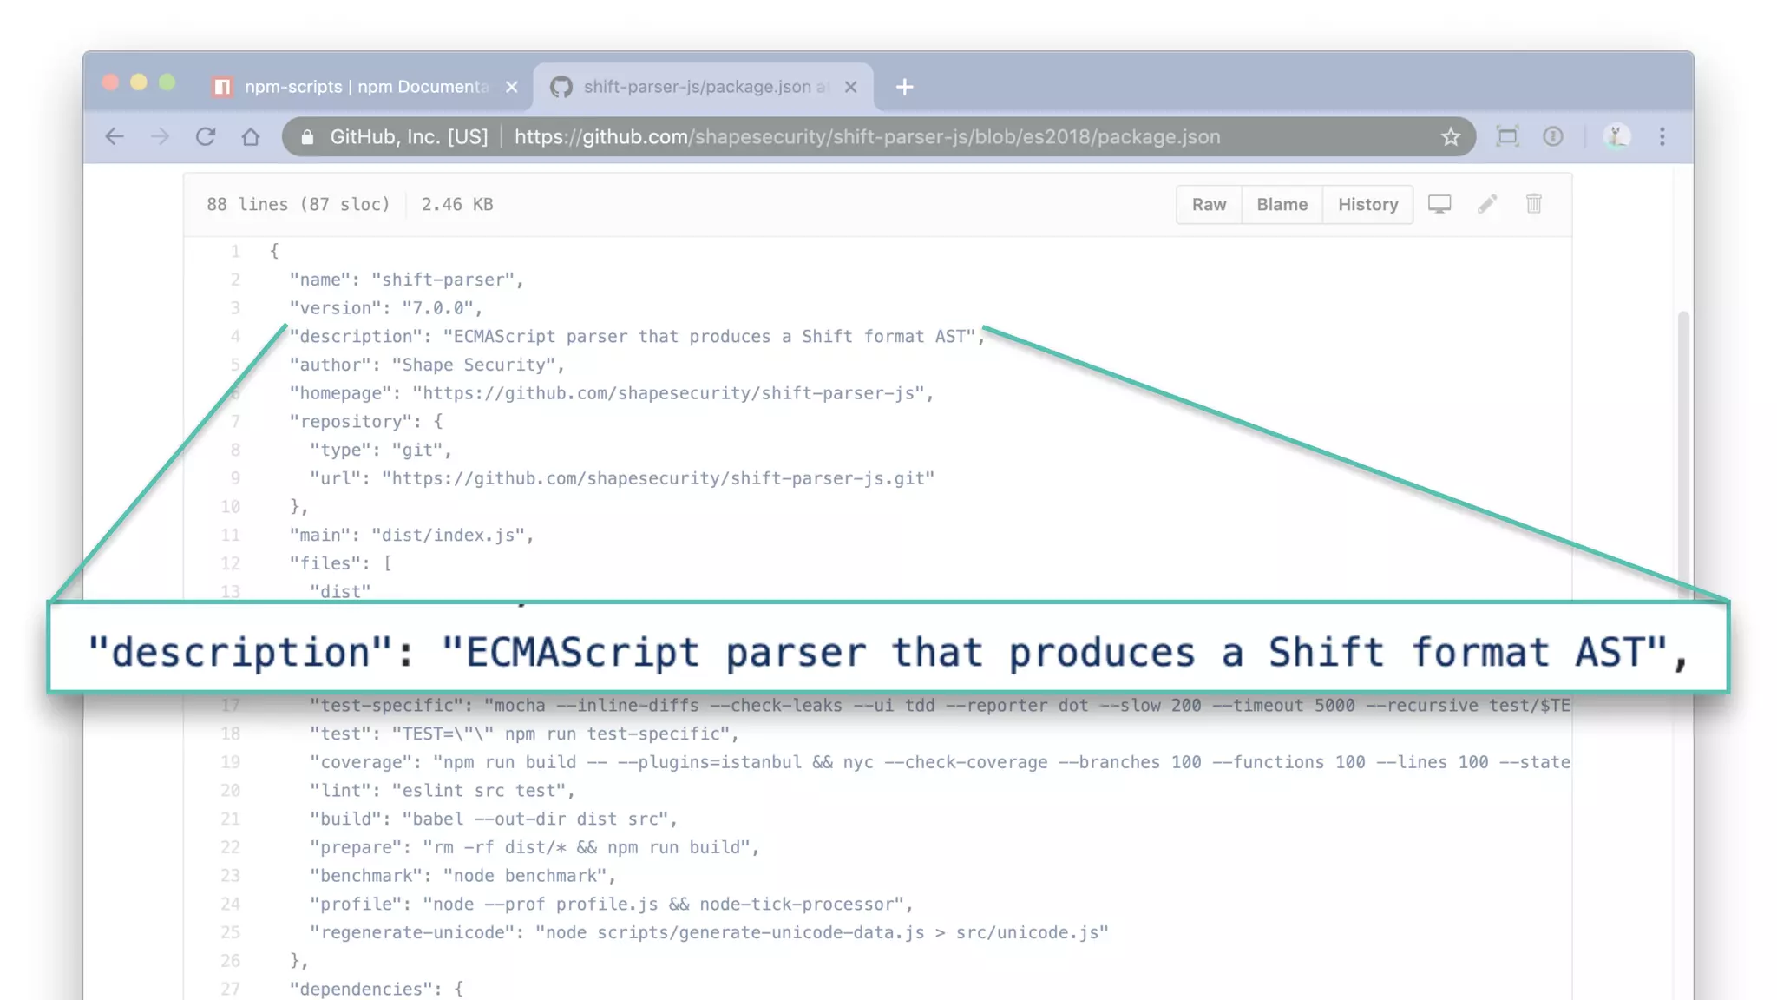The width and height of the screenshot is (1777, 1000).
Task: Open user profile avatar menu
Action: coord(1616,136)
